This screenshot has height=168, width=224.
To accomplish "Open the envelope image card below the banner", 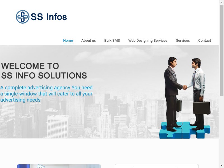I will 59,166.
